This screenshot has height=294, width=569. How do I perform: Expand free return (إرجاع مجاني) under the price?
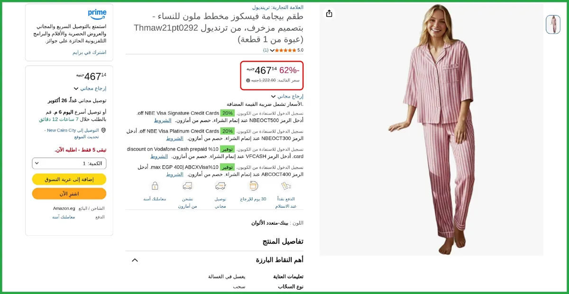(x=287, y=96)
